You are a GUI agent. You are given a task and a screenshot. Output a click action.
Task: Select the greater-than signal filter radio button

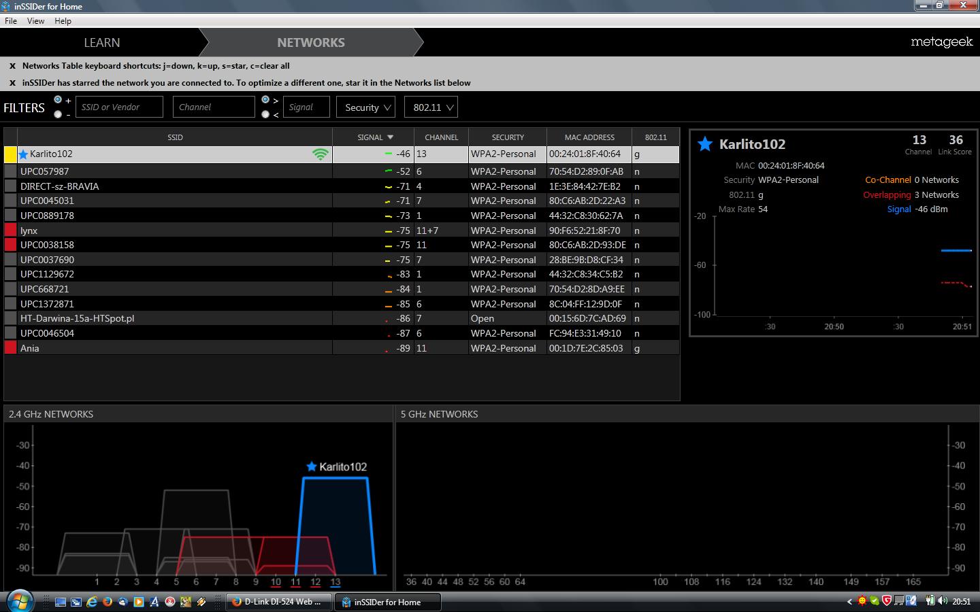pyautogui.click(x=265, y=100)
